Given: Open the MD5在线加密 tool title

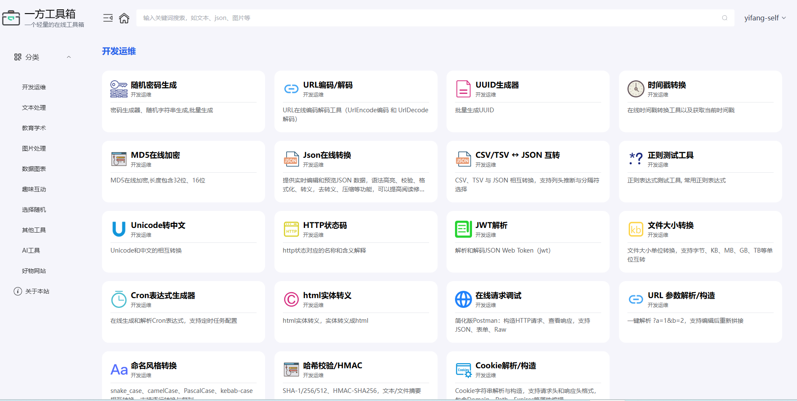Looking at the screenshot, I should pos(155,155).
